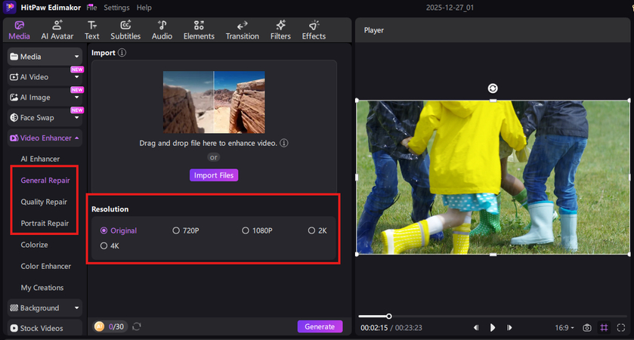This screenshot has width=634, height=340.
Task: Click the 00:02:15 current time
Action: coord(374,327)
